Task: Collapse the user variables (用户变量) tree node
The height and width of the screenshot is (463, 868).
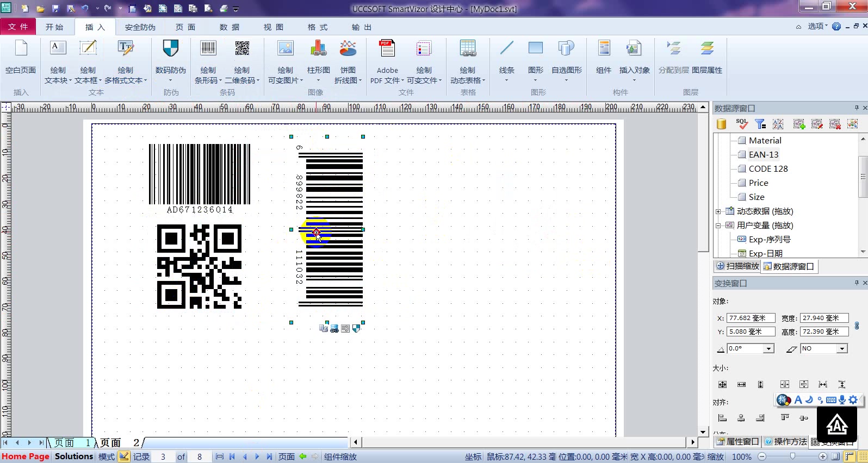Action: tap(718, 226)
